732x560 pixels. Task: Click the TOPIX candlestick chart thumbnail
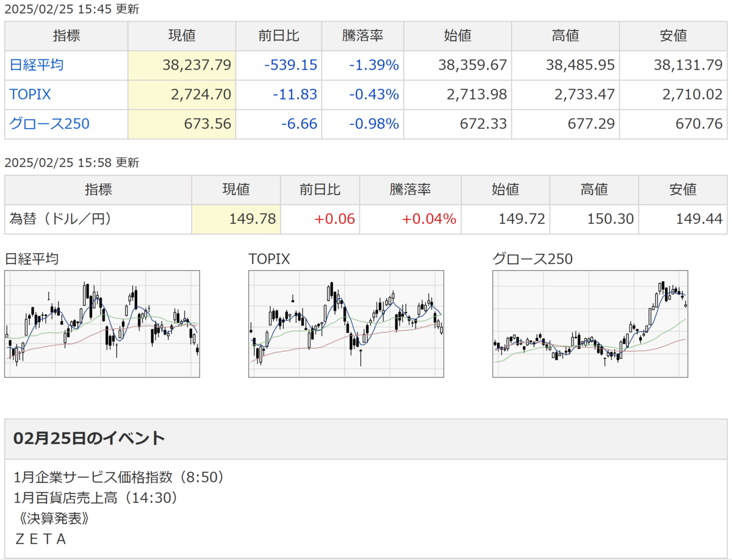(x=346, y=324)
